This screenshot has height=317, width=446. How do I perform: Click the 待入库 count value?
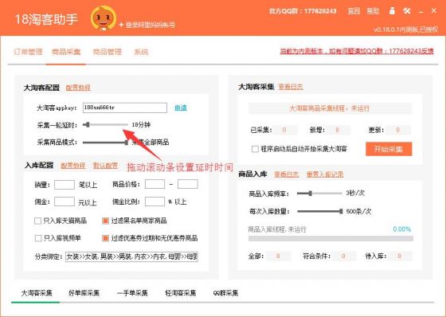pos(399,256)
